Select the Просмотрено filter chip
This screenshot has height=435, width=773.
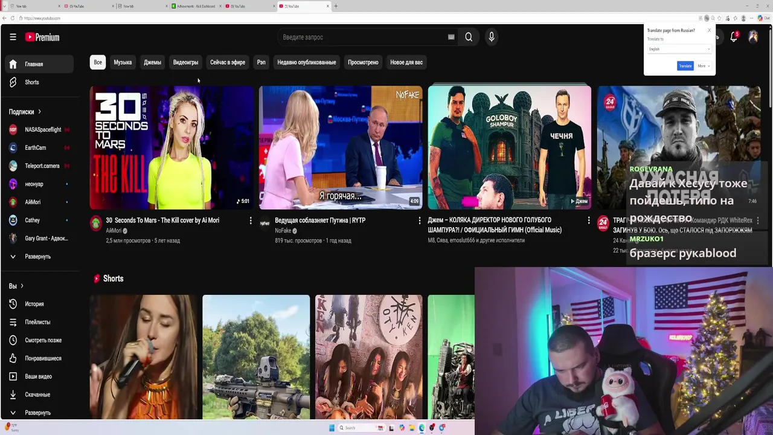[363, 62]
